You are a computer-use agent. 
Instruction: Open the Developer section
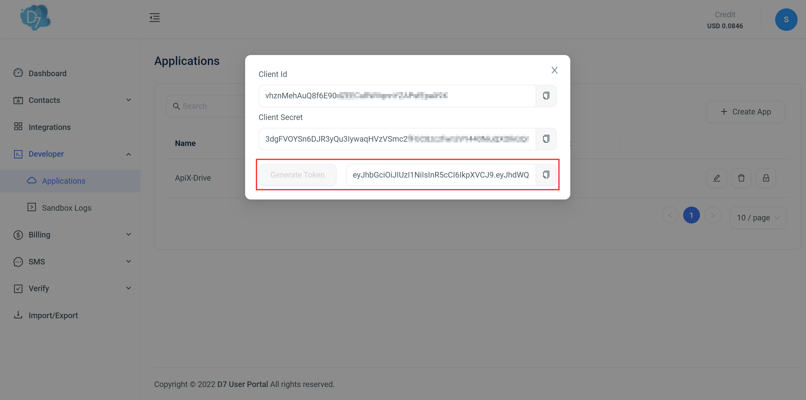click(46, 154)
